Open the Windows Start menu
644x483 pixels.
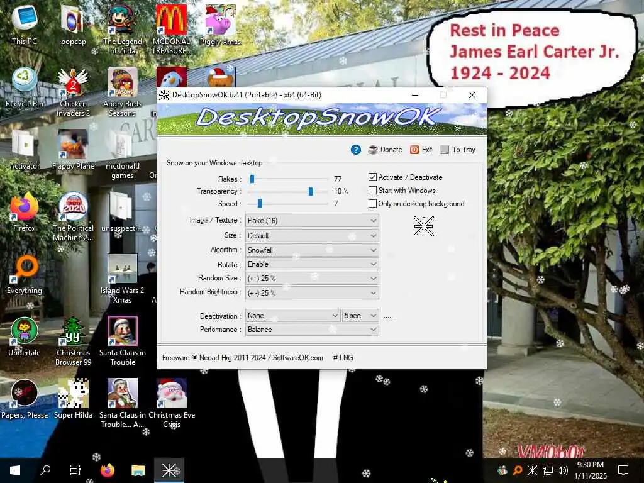pos(15,470)
